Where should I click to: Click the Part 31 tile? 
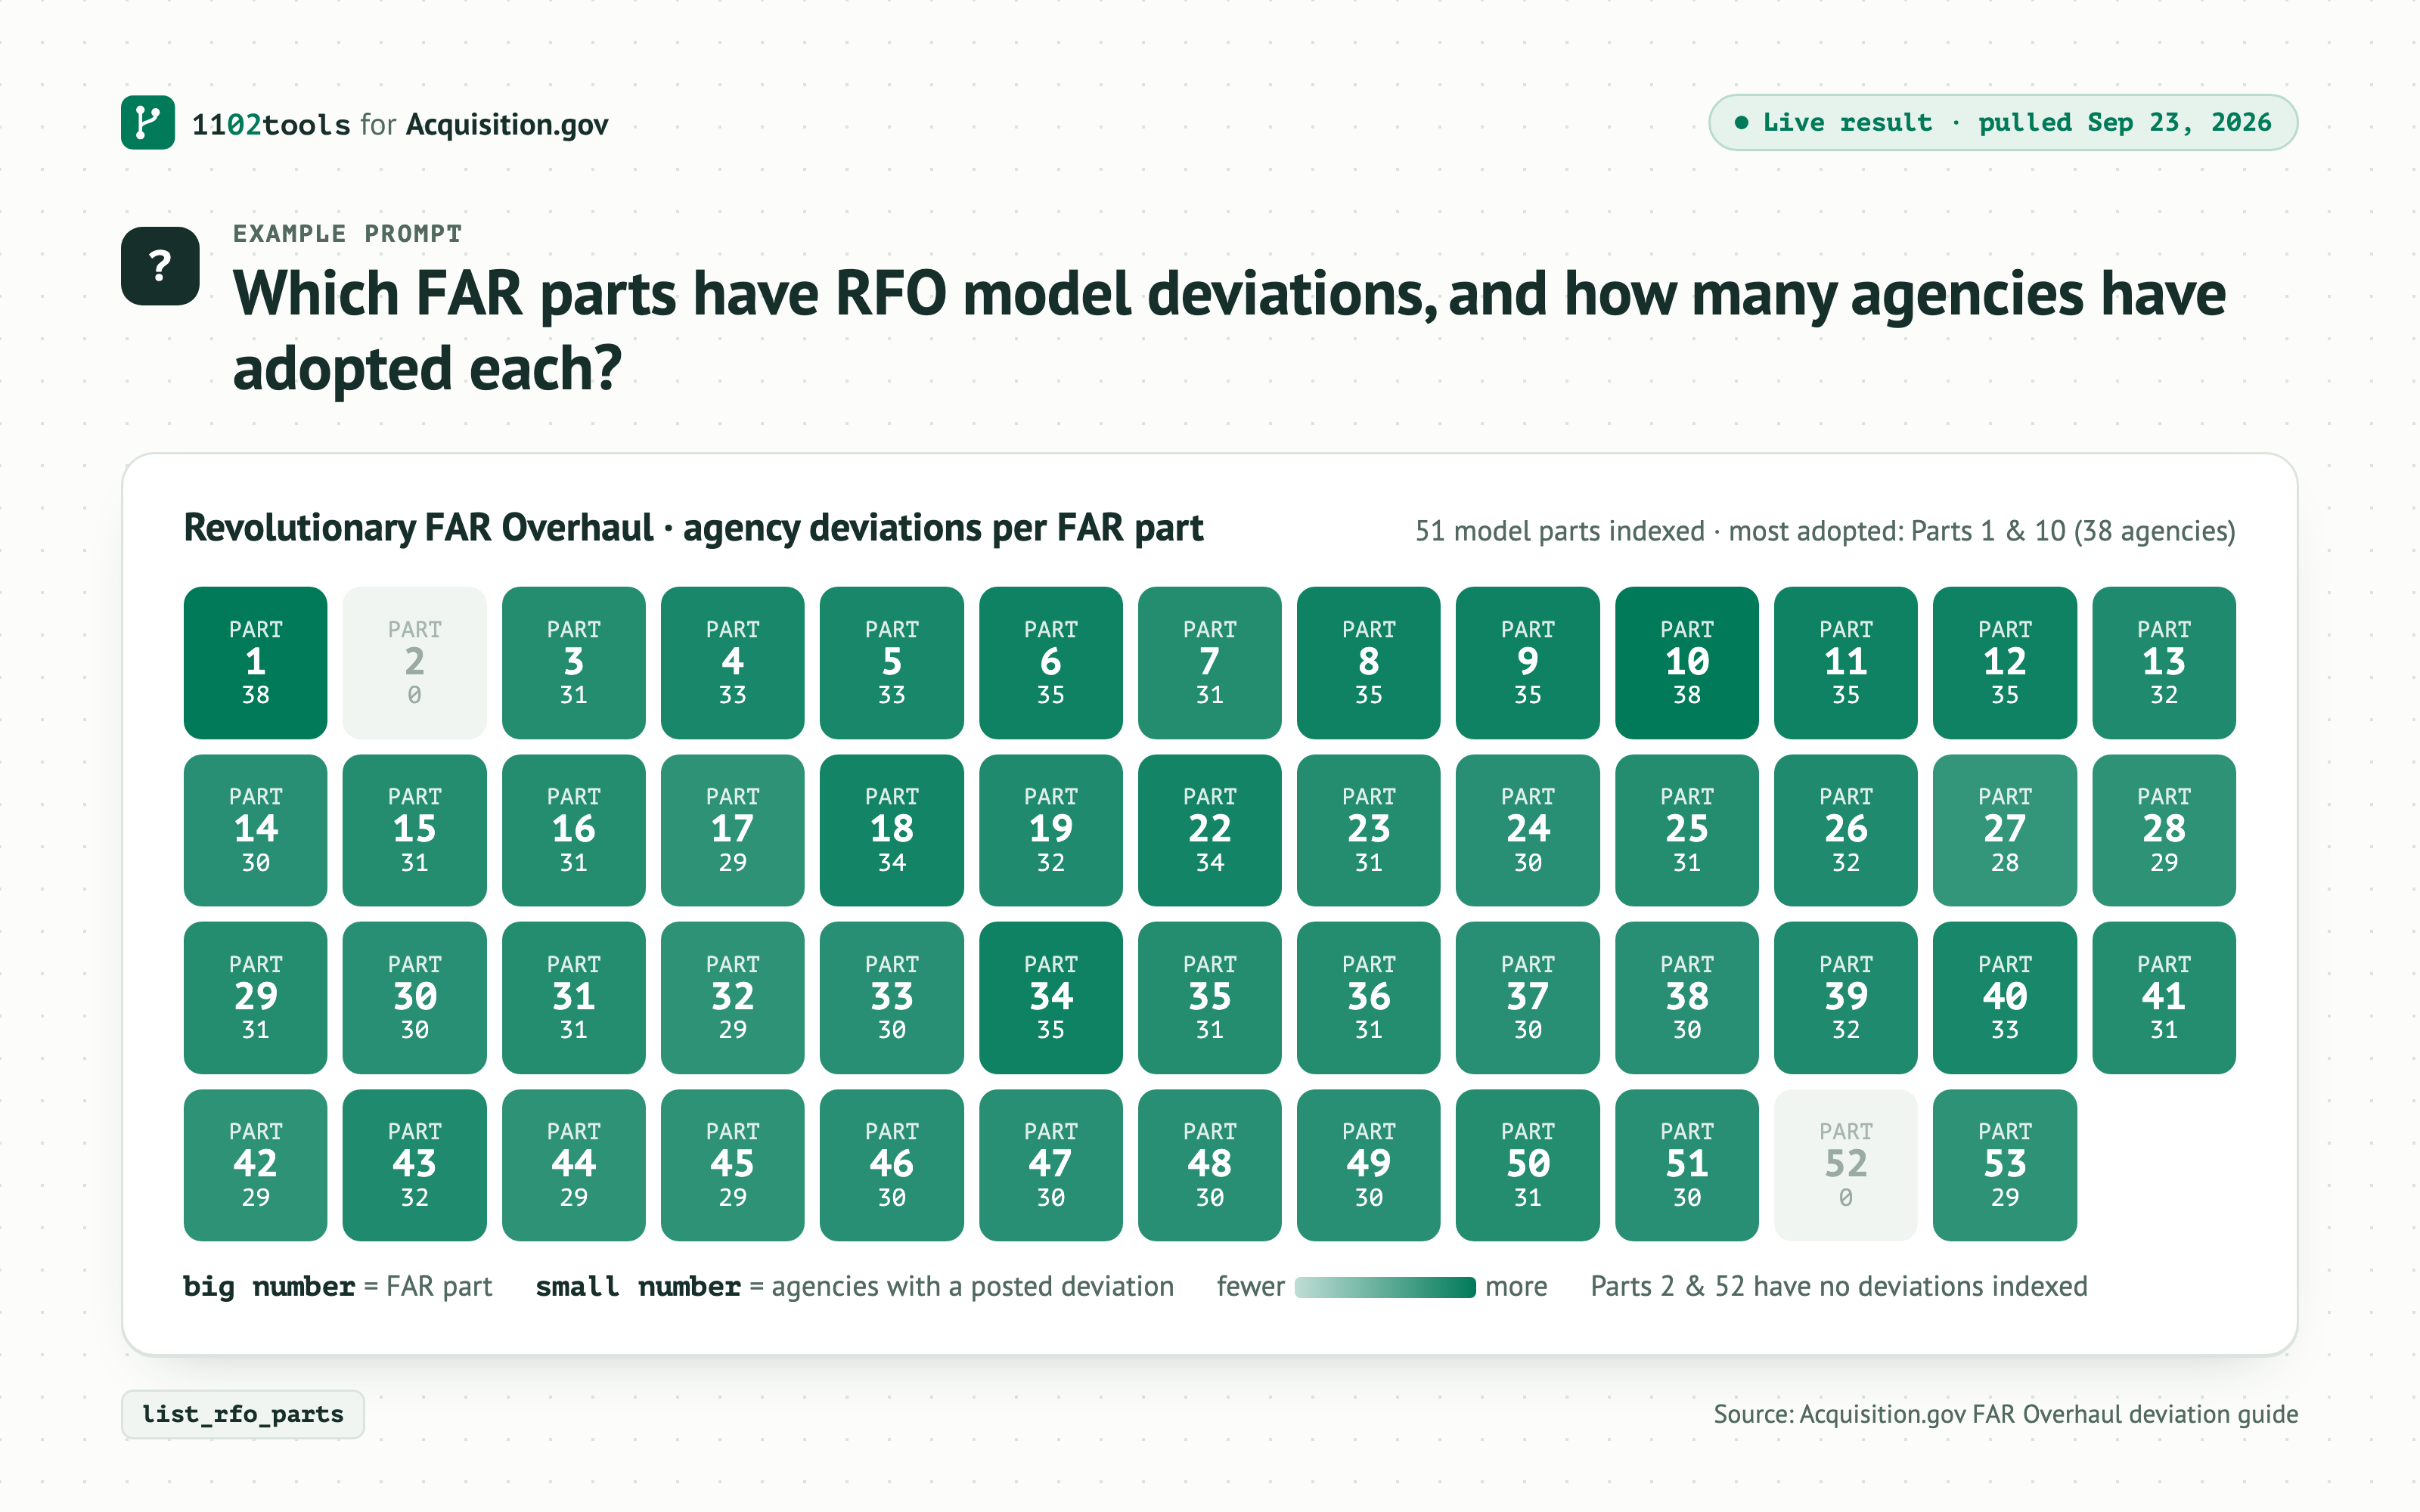[574, 998]
